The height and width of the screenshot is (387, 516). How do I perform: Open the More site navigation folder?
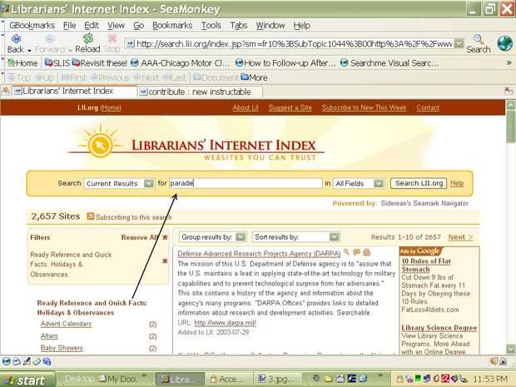pyautogui.click(x=254, y=77)
